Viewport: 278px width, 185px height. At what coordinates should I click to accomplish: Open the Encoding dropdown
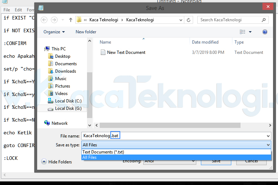(169, 161)
